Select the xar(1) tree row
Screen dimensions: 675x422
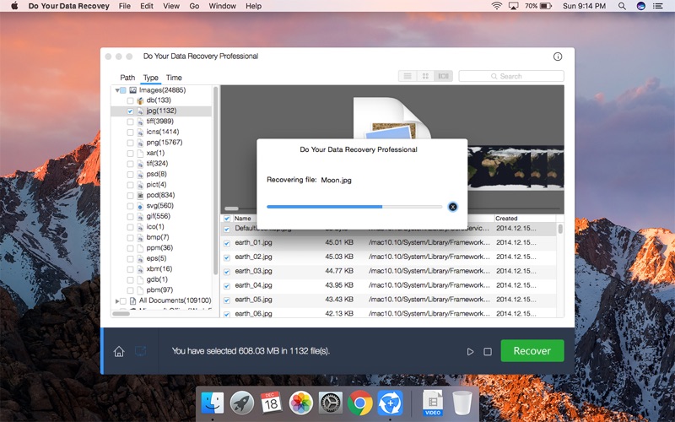pos(162,154)
